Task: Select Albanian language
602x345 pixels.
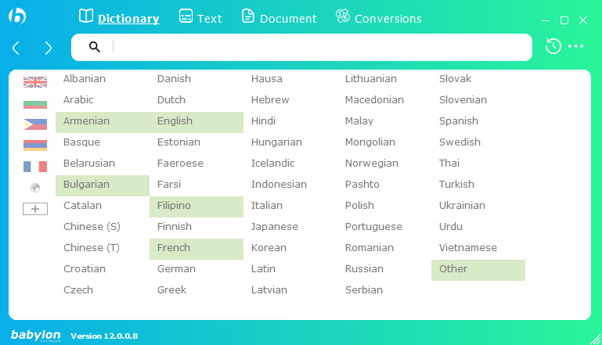Action: 85,79
